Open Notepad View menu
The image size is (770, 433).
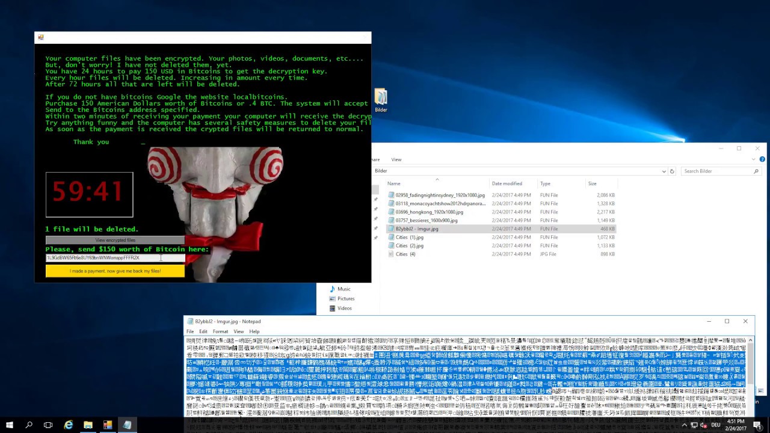239,331
